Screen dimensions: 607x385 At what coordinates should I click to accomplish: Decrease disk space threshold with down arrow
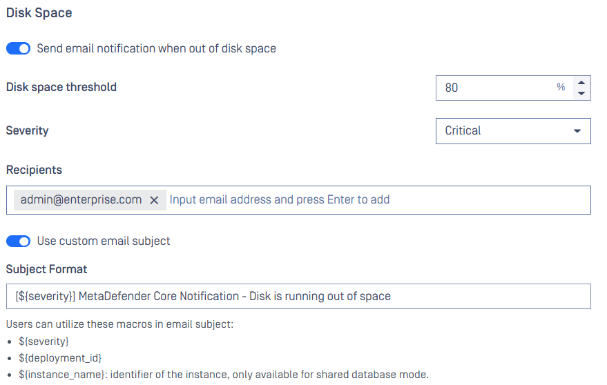581,93
